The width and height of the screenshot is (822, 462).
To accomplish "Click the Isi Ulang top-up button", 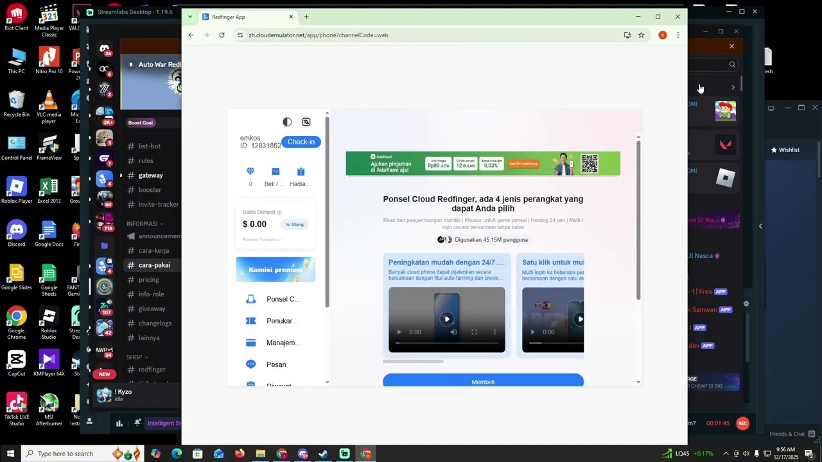I will [295, 224].
